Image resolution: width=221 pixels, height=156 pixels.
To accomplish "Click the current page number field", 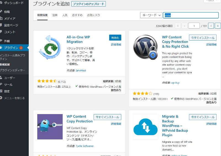I will [194, 26].
